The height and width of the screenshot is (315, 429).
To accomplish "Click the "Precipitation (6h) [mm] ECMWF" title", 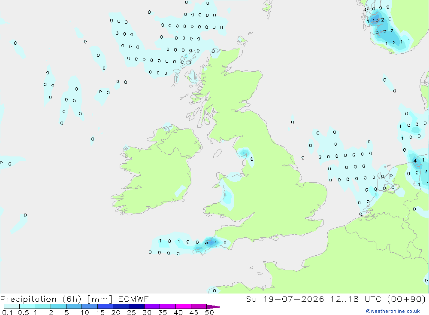I will 74,299.
